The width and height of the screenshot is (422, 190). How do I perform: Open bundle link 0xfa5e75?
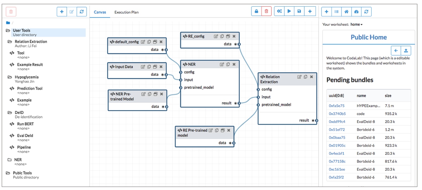tap(336, 106)
